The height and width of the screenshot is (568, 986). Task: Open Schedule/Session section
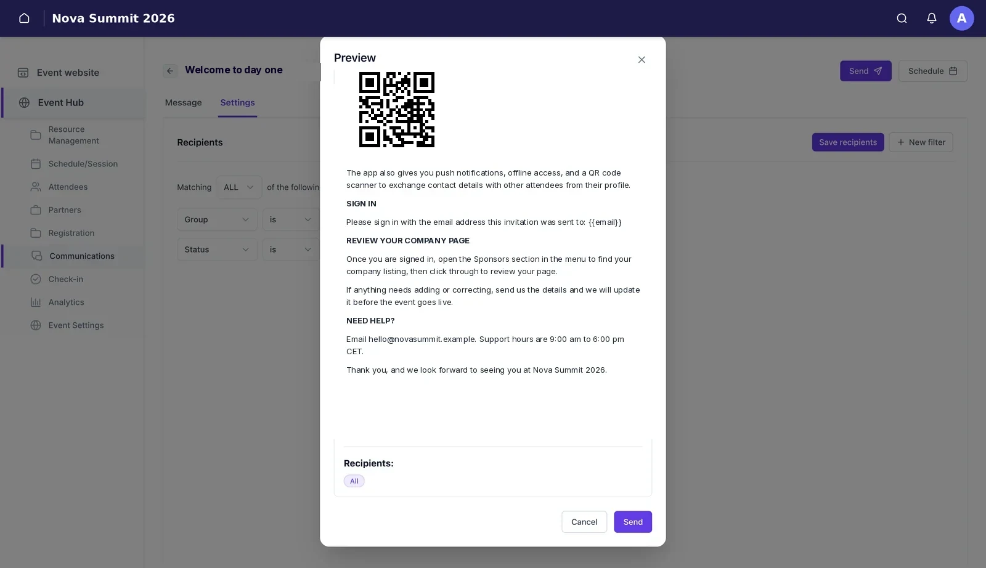click(x=83, y=164)
